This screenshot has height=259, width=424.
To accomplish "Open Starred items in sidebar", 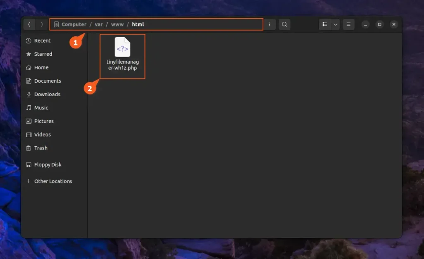I will (43, 54).
